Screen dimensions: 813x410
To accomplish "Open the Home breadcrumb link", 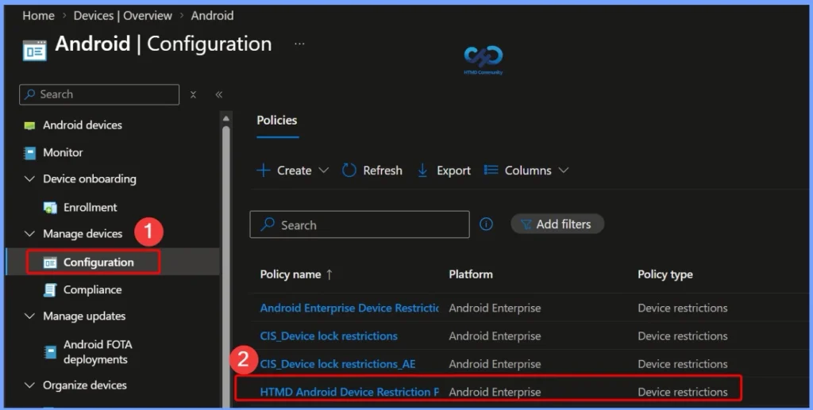I will tap(38, 16).
